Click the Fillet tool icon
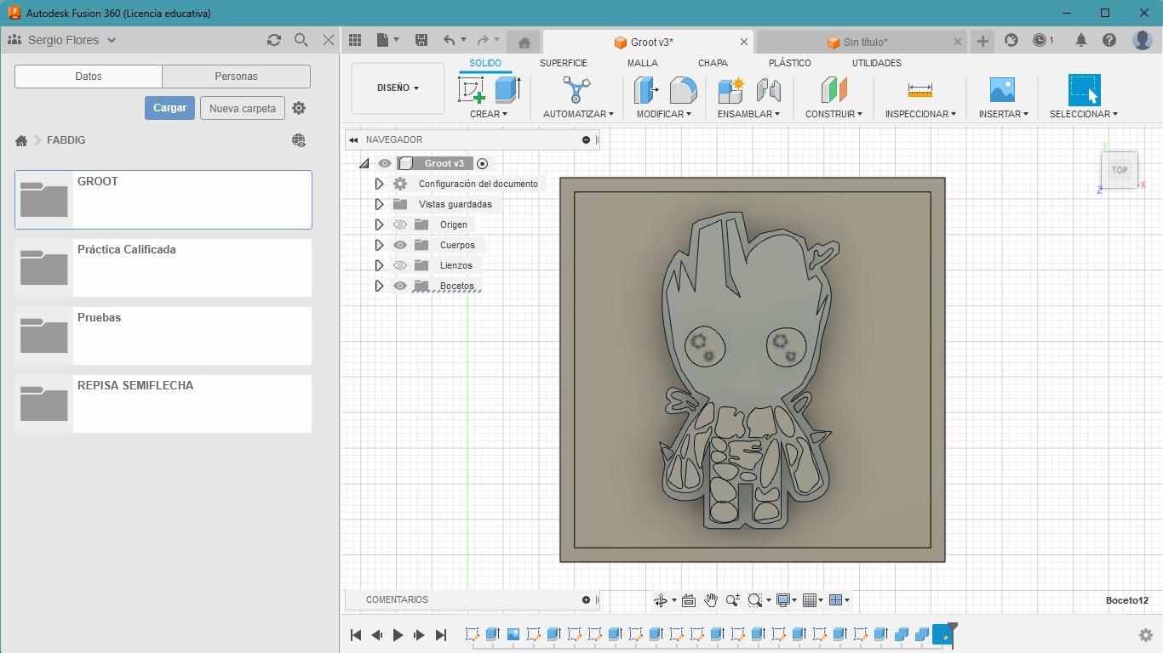 pos(683,90)
